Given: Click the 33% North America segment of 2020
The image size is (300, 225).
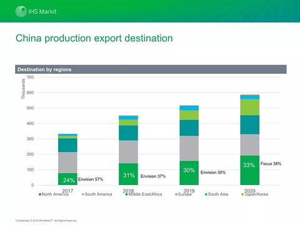Looking at the screenshot, I should pos(250,170).
